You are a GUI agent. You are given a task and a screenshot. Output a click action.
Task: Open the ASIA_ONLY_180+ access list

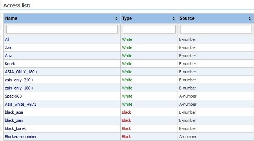click(21, 72)
